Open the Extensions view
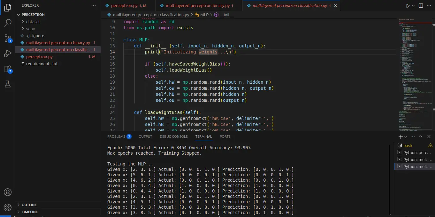 pos(8,69)
